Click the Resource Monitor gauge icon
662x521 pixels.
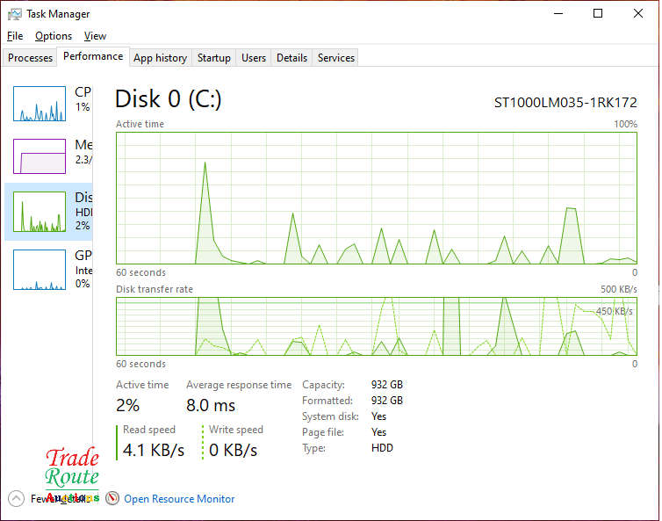point(112,498)
